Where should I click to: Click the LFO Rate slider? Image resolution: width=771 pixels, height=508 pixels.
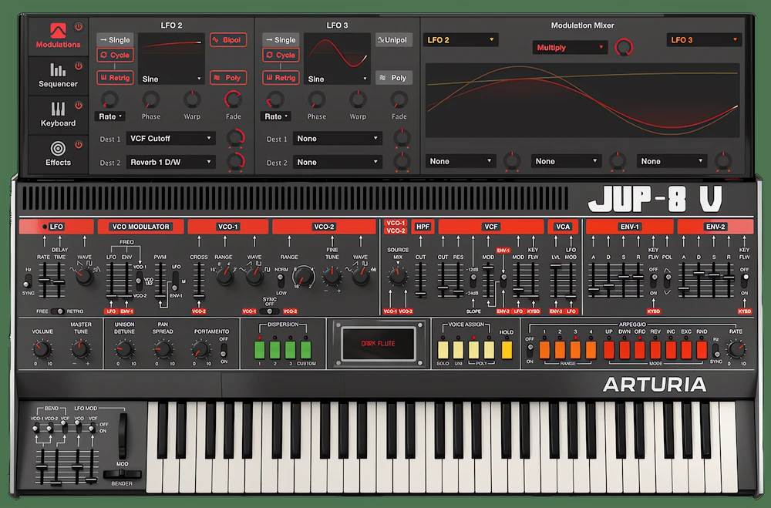44,280
